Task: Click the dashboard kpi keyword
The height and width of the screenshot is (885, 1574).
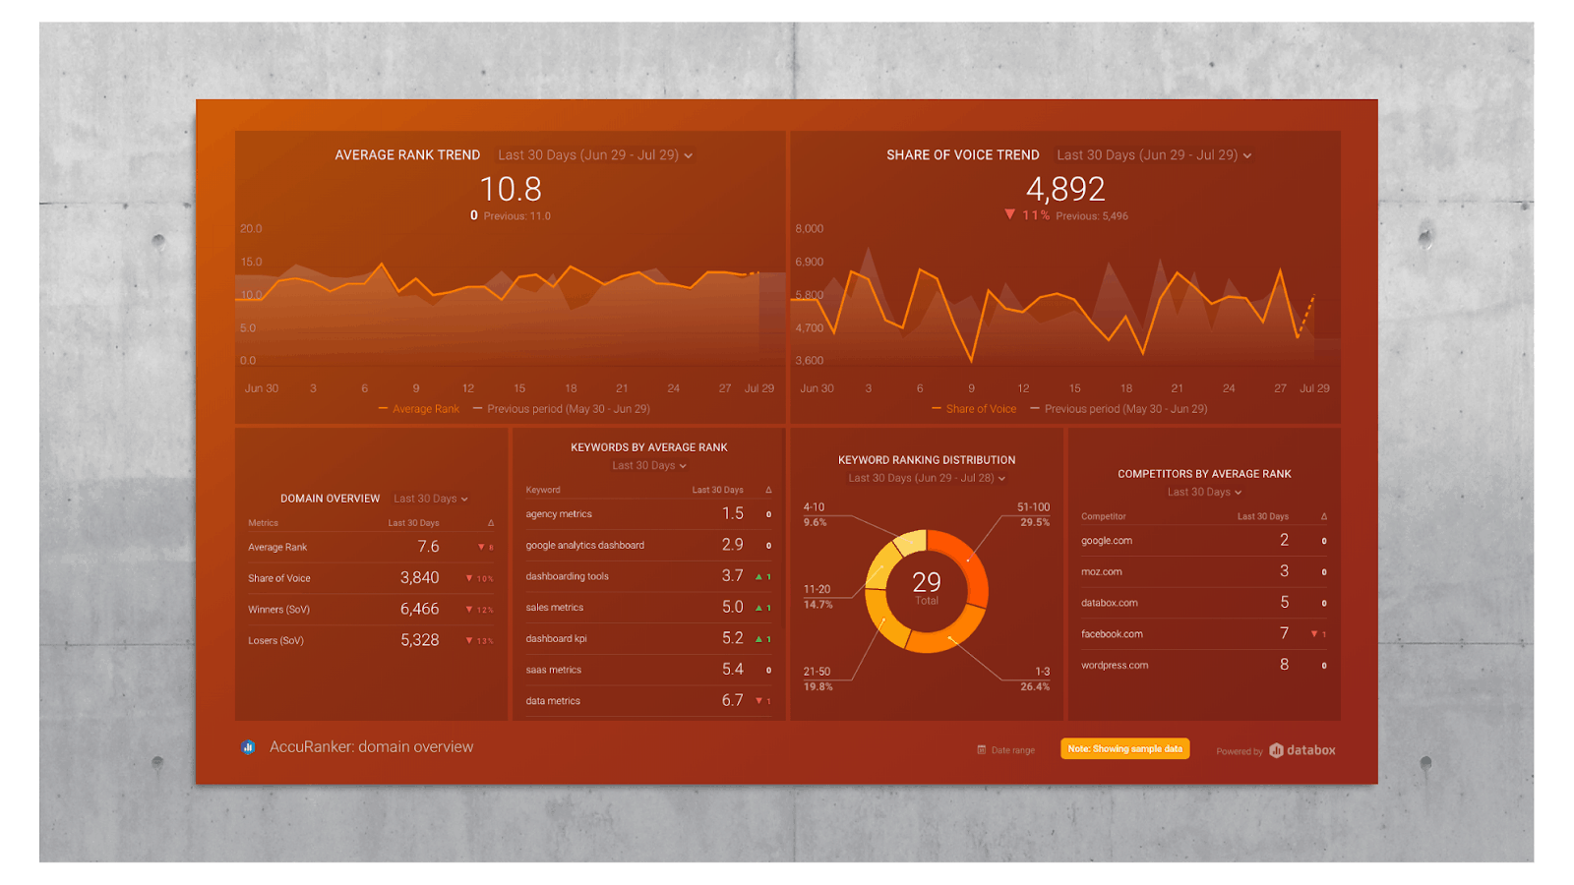Action: [556, 639]
